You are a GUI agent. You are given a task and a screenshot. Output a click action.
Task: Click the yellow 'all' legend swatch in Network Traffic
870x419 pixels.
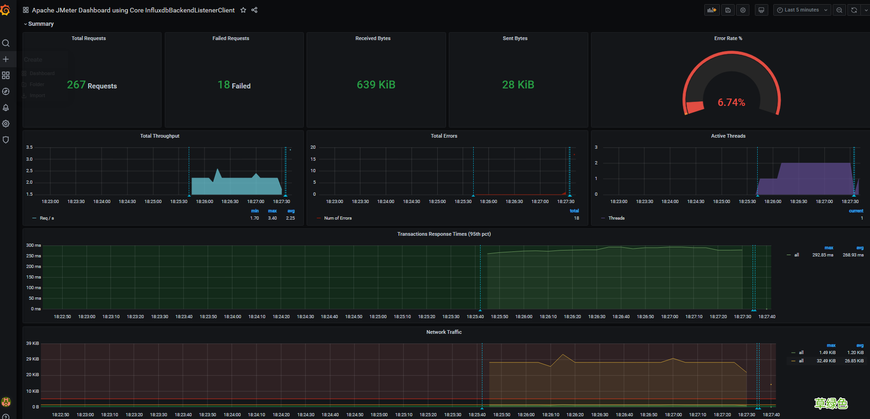coord(793,361)
